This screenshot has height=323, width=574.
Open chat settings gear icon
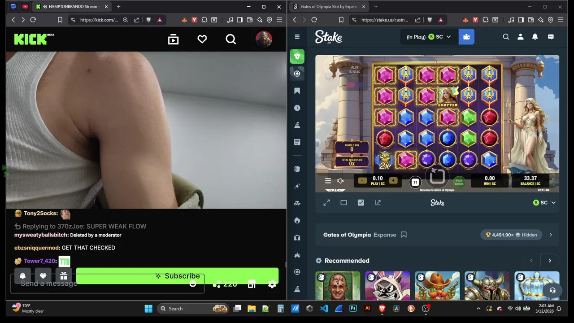(272, 284)
